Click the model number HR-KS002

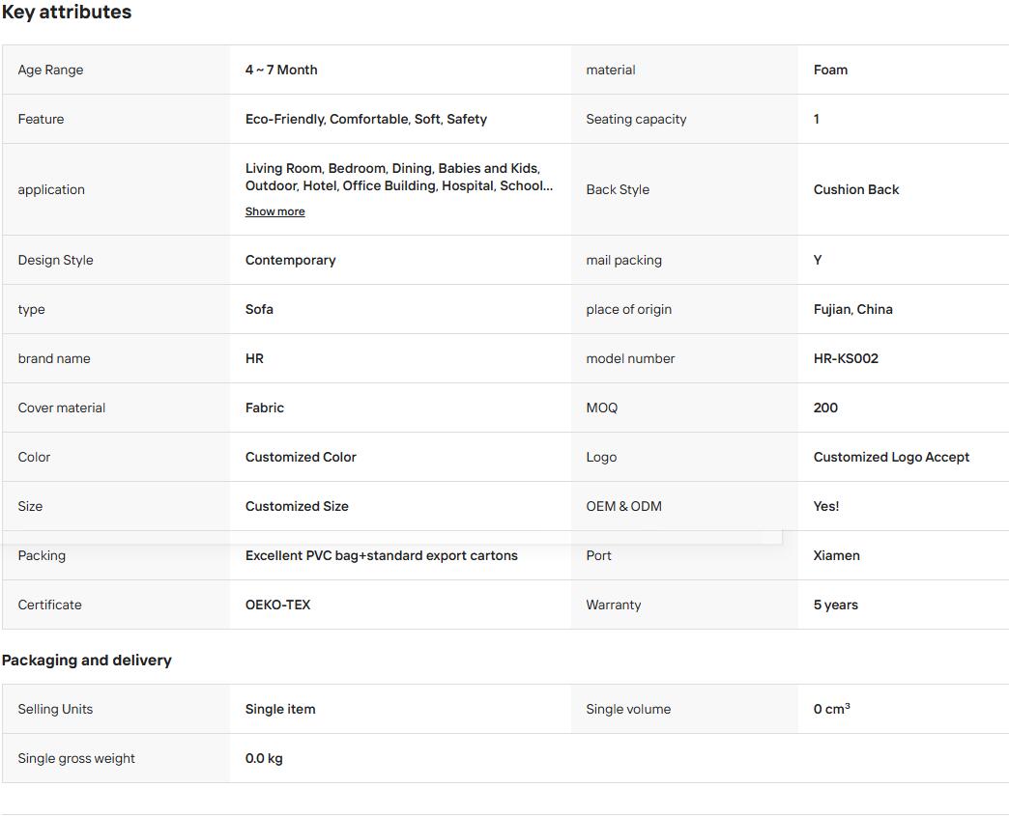coord(846,358)
